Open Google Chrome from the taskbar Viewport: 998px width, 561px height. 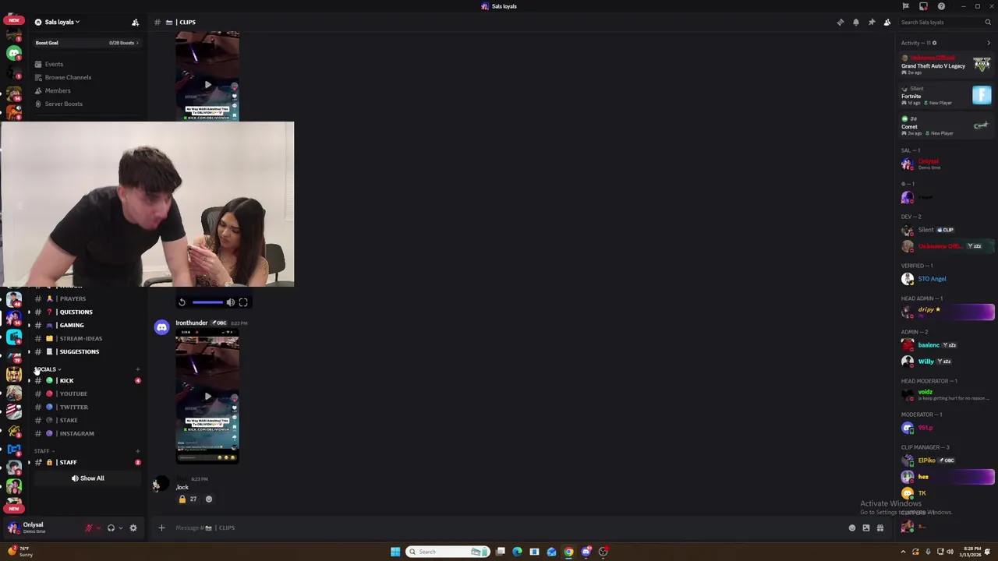tap(568, 552)
